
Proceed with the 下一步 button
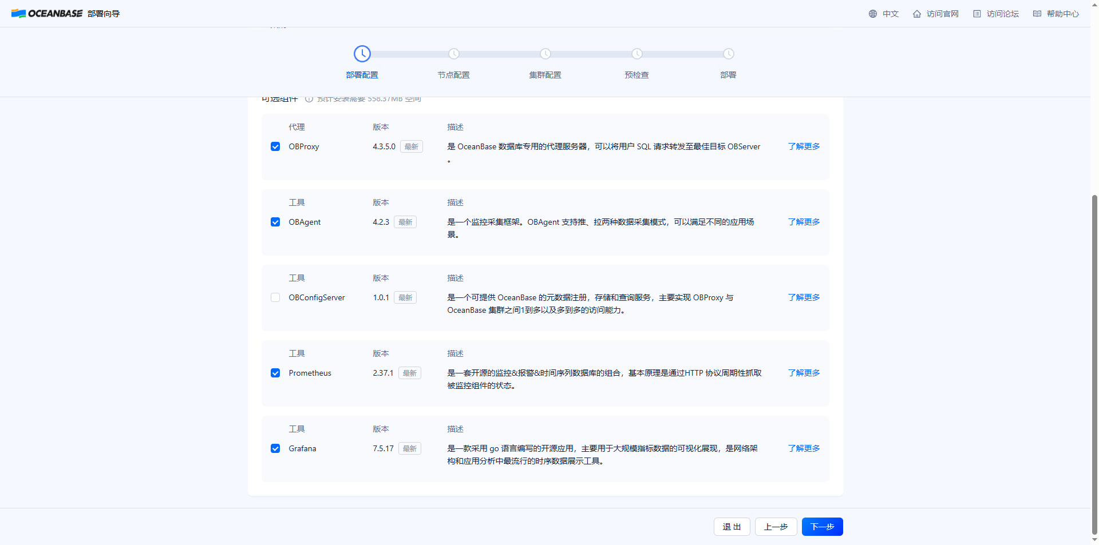[822, 527]
